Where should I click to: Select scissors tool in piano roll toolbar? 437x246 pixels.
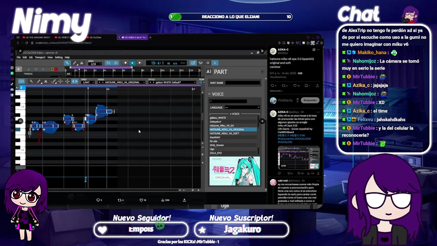click(x=46, y=81)
